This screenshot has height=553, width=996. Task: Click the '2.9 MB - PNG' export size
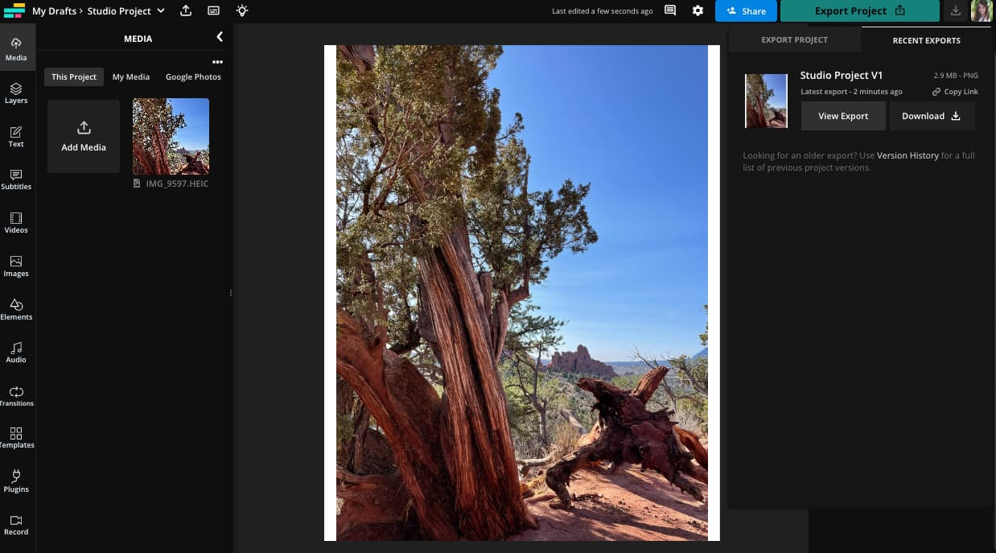click(956, 76)
